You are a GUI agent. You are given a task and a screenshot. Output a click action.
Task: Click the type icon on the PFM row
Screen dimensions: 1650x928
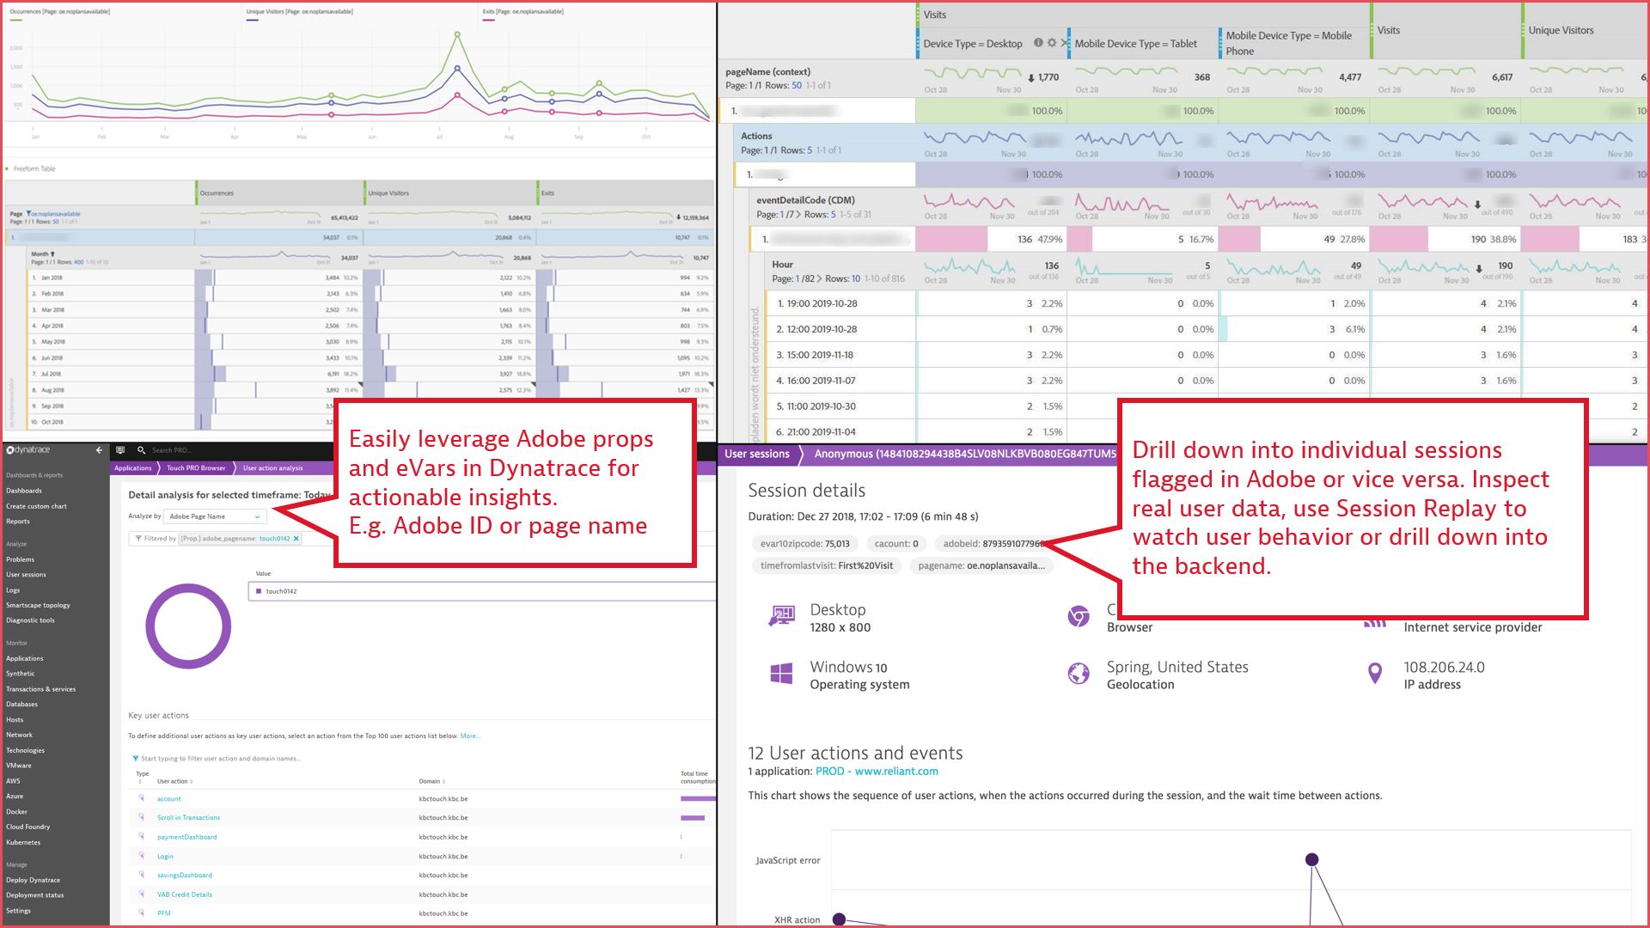tap(141, 913)
